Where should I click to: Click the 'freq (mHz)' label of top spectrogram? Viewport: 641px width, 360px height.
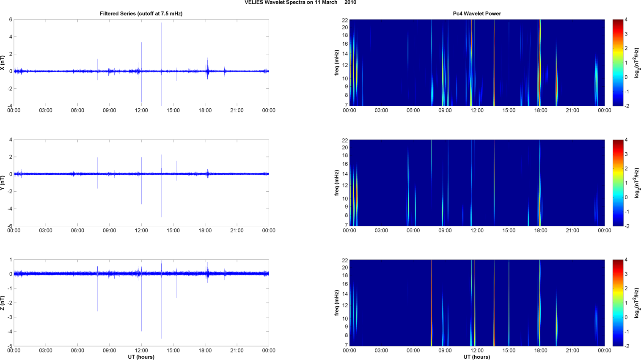pyautogui.click(x=337, y=63)
